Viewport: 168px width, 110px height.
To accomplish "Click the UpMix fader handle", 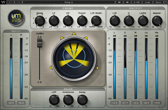I will pos(40,43).
